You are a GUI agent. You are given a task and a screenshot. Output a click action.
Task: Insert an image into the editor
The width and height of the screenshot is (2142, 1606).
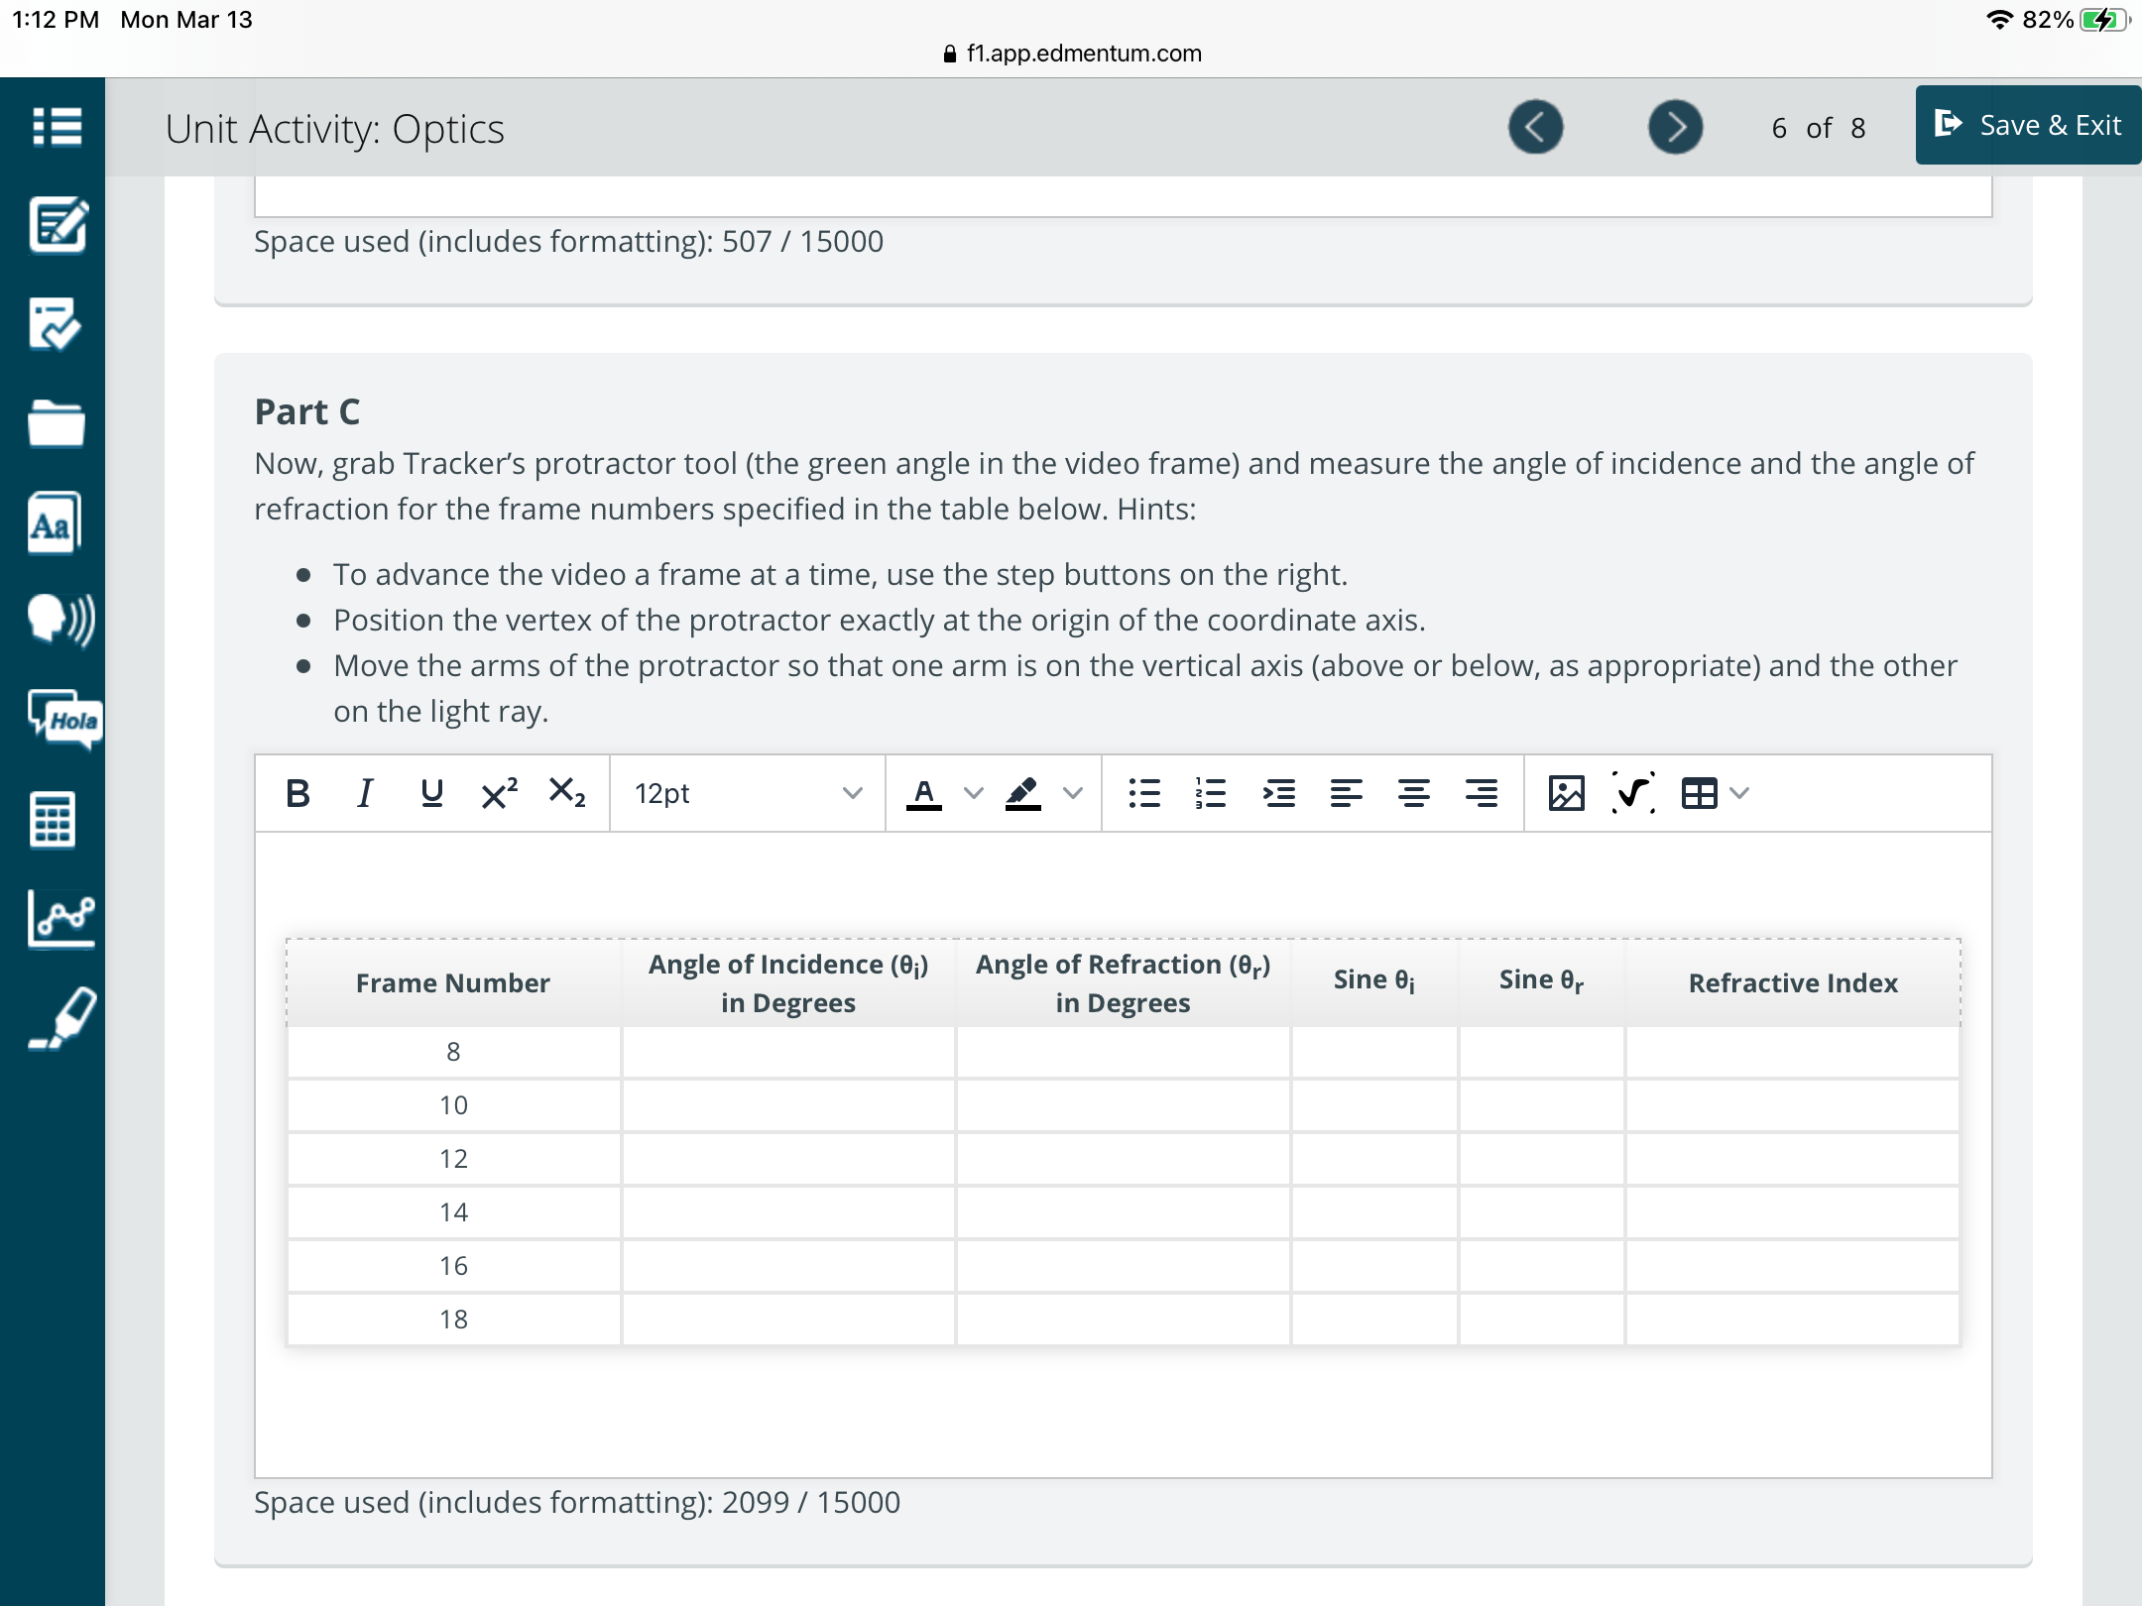tap(1566, 793)
